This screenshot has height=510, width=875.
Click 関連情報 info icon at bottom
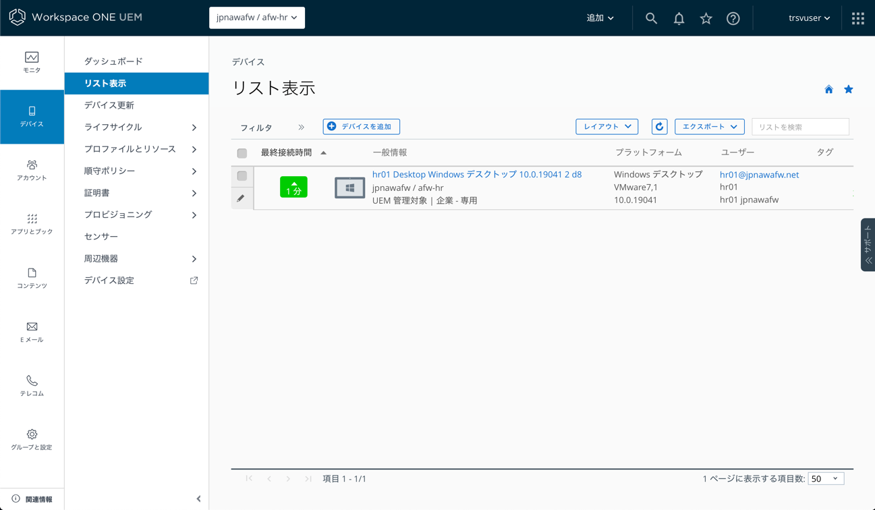tap(16, 499)
